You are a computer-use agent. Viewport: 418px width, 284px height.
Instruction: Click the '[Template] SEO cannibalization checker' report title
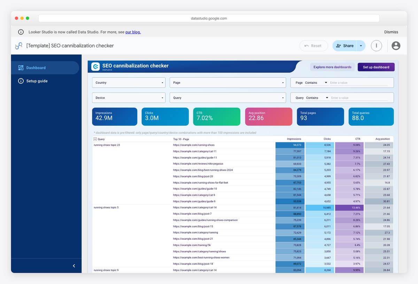[x=70, y=46]
